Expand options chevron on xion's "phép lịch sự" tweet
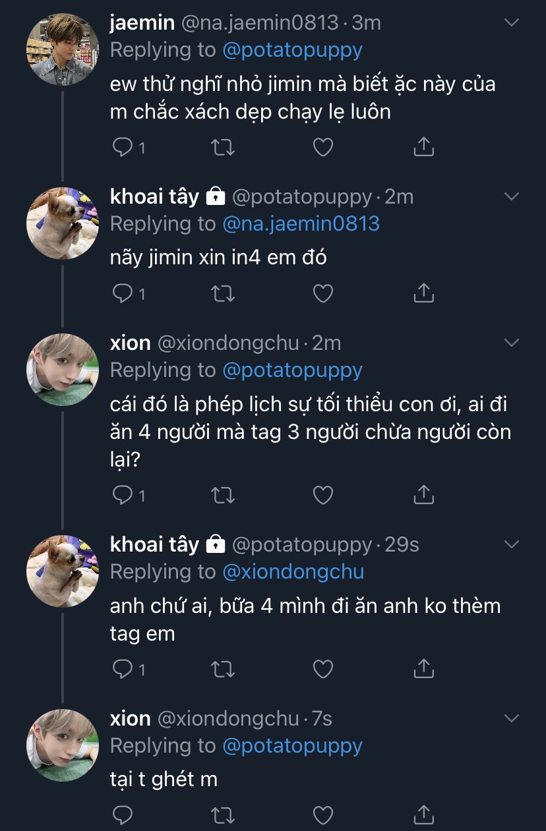 pos(512,343)
